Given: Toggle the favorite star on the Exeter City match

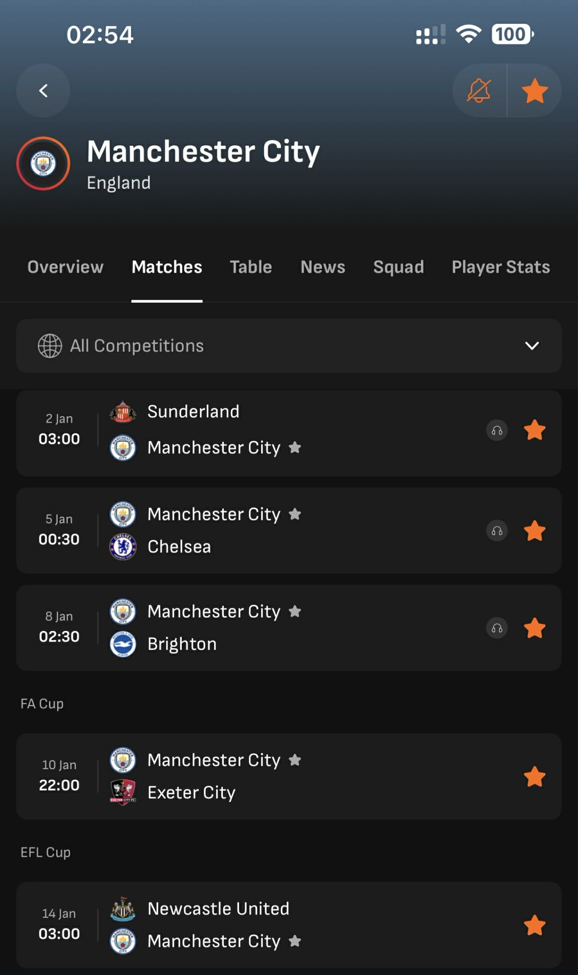Looking at the screenshot, I should coord(535,777).
